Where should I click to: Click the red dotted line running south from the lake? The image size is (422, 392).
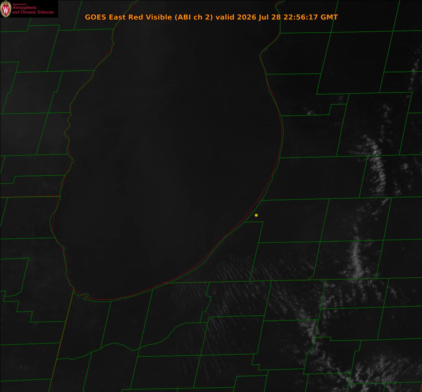(61, 339)
